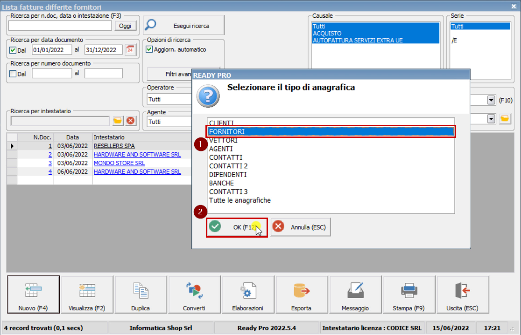Viewport: 521px width, 335px height.
Task: Enable the Dal checkbox for numero documento
Action: (x=13, y=74)
